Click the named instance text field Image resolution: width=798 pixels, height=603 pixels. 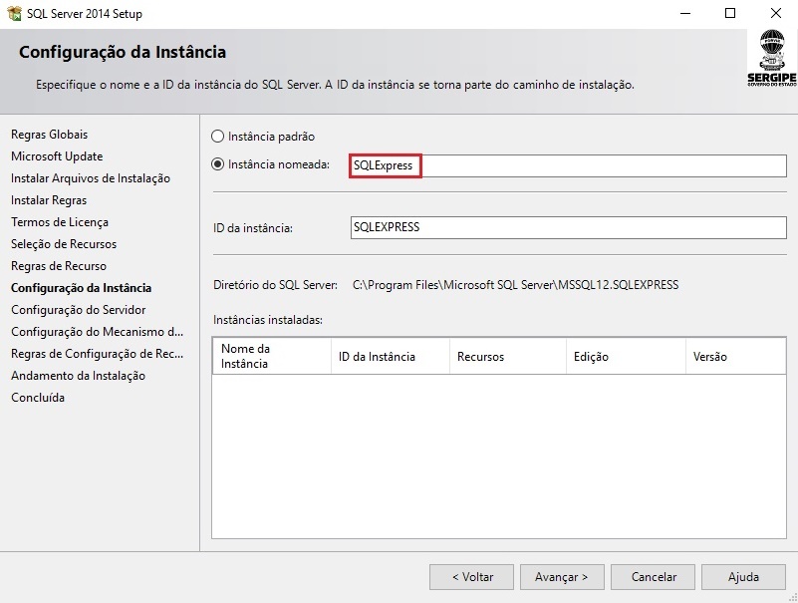568,165
